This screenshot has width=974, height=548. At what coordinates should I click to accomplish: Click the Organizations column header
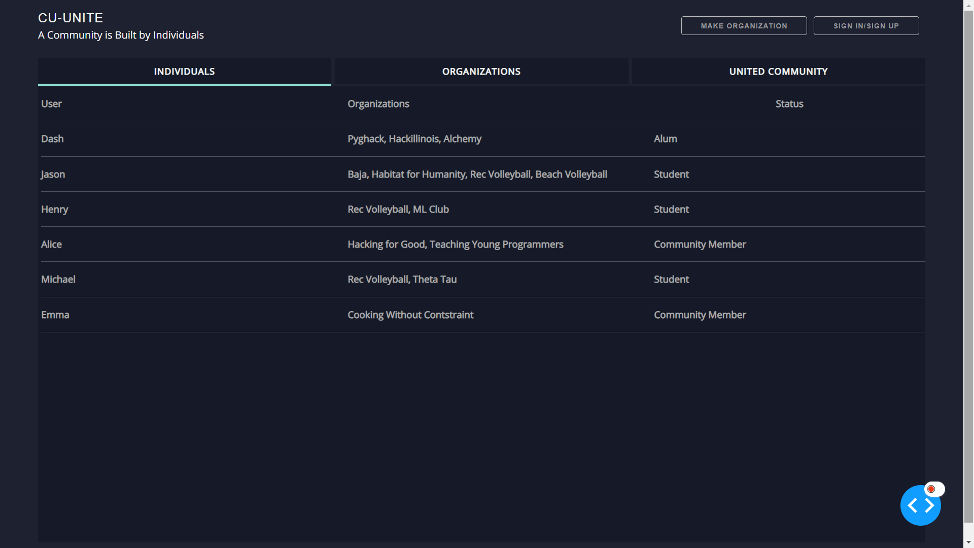(378, 104)
